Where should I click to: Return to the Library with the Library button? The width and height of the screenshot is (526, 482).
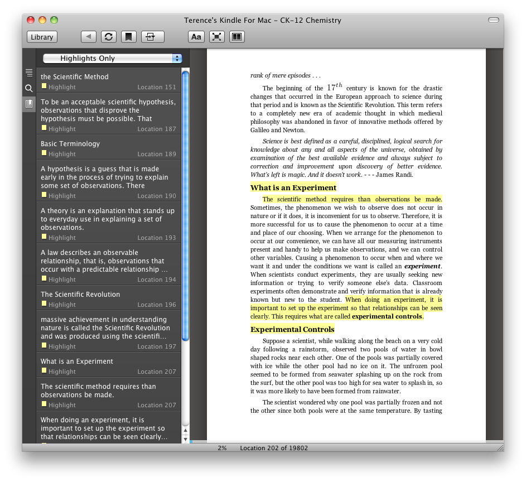tap(41, 36)
